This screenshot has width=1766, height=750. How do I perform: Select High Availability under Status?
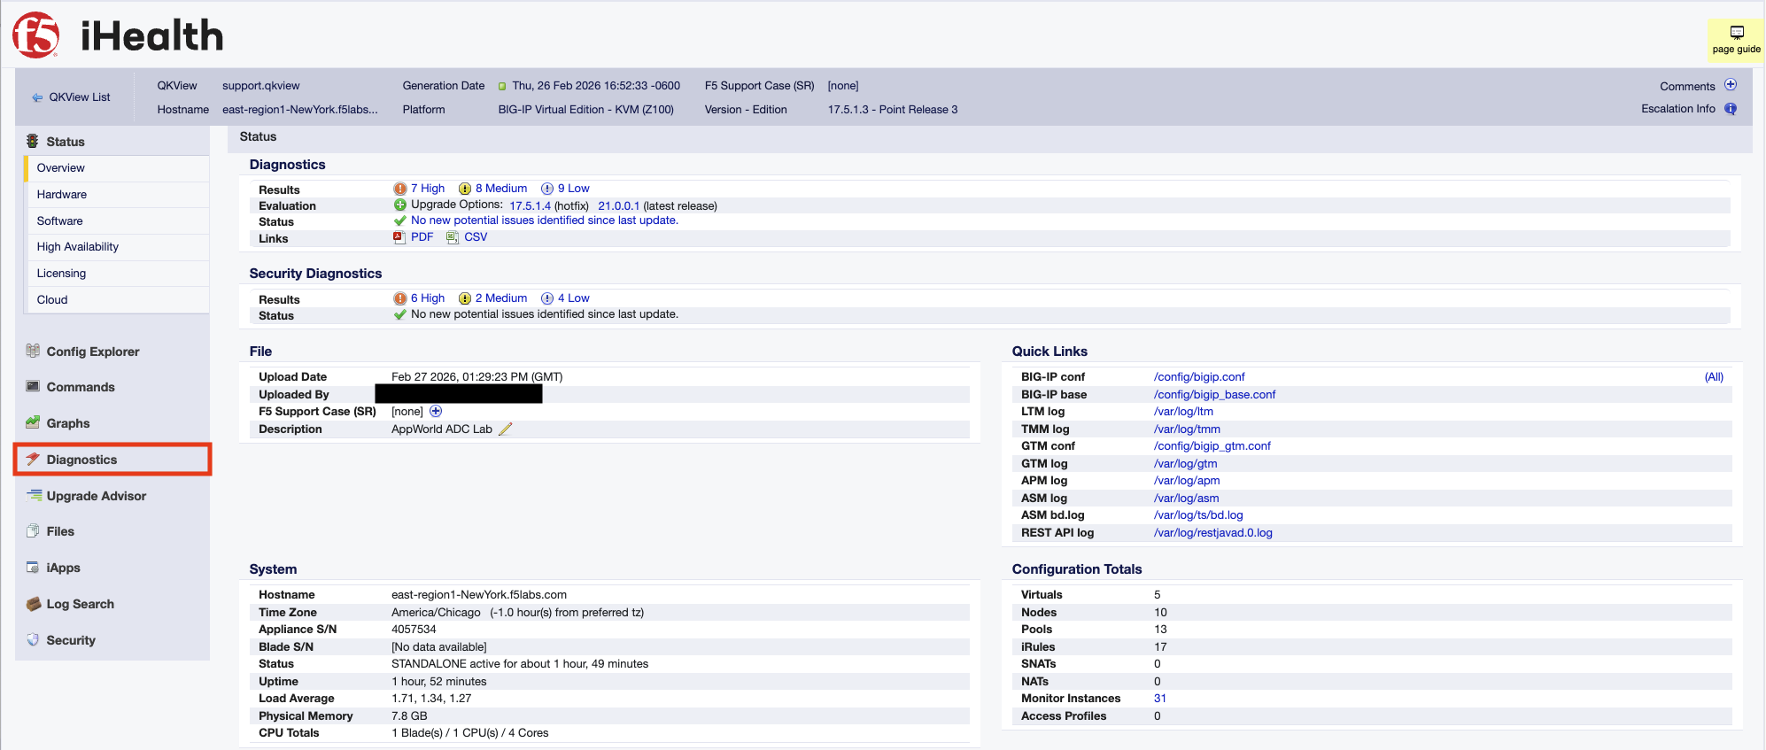point(78,247)
